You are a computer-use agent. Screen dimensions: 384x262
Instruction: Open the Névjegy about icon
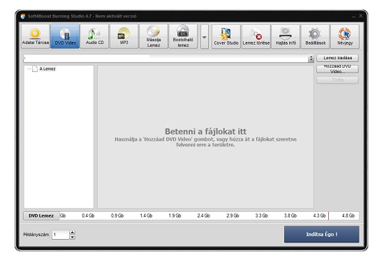click(x=345, y=36)
